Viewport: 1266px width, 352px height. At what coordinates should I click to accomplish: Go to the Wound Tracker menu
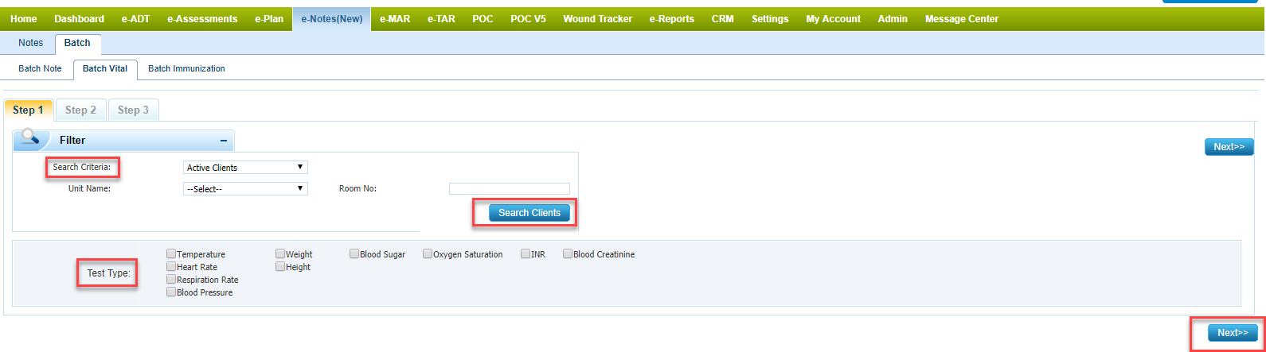coord(597,19)
